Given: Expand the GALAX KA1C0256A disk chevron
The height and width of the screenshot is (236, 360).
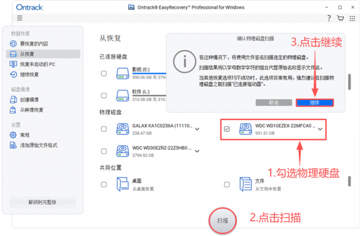Looking at the screenshot, I should click(197, 129).
